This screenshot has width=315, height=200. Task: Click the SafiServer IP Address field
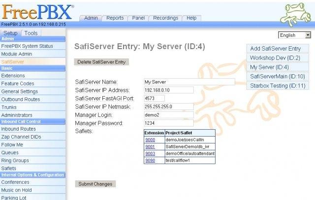169,90
